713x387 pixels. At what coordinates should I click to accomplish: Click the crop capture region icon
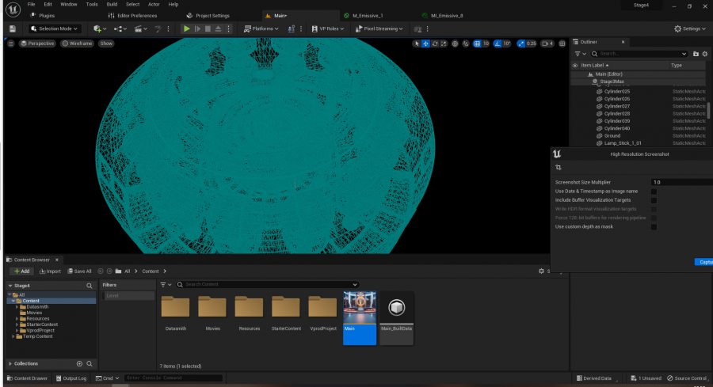(558, 168)
